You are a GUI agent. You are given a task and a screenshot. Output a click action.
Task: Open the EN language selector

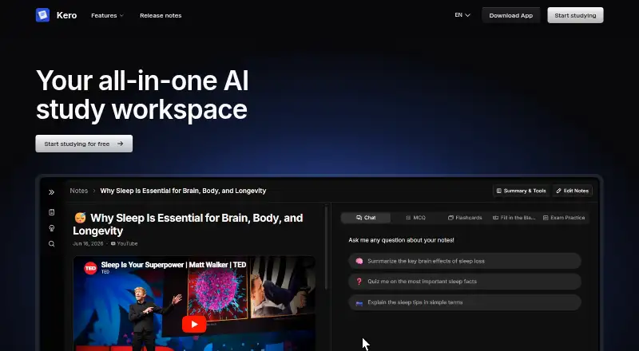462,15
